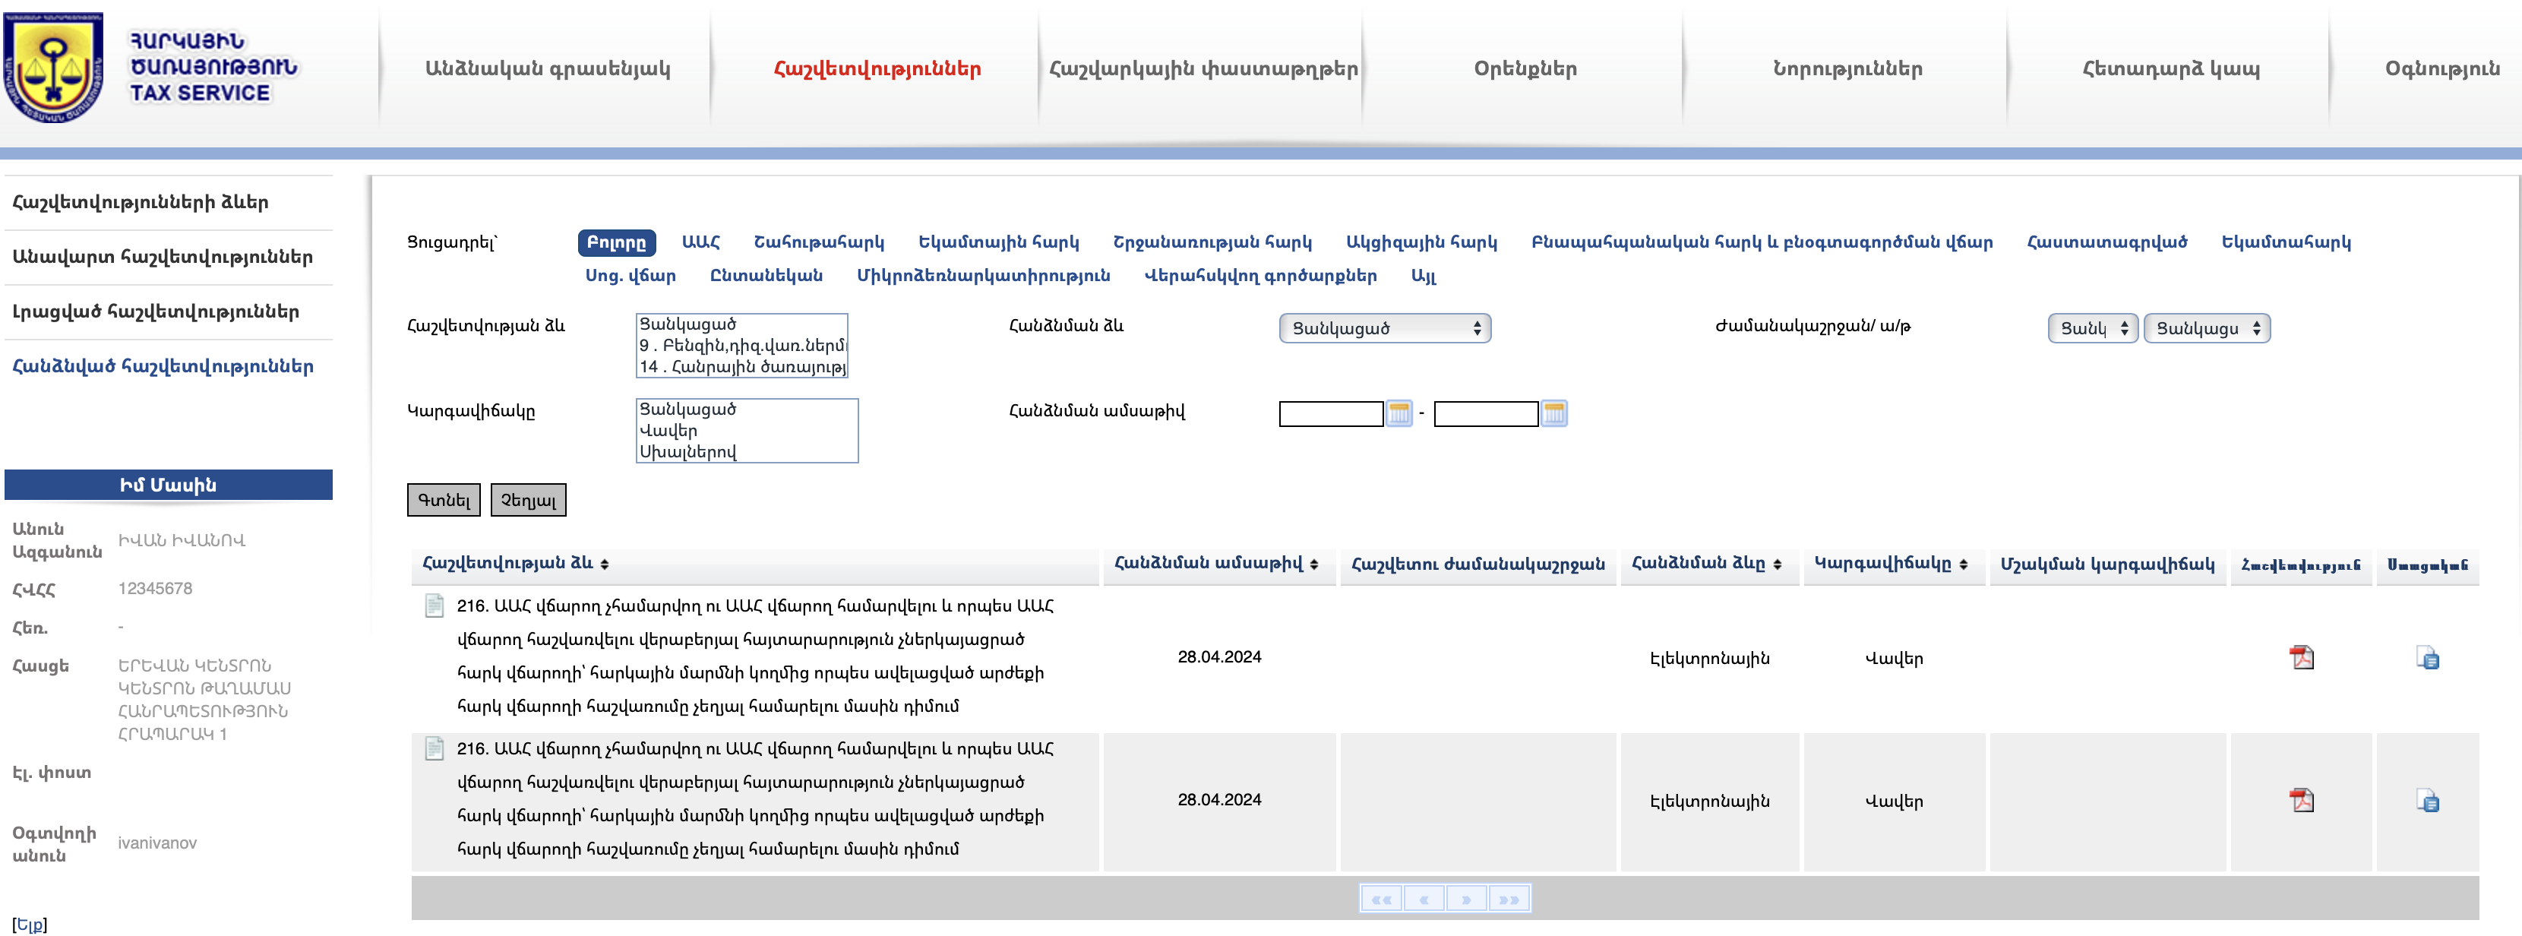Select Ցանկացած in the Հաշվետվության ձև list

(741, 324)
